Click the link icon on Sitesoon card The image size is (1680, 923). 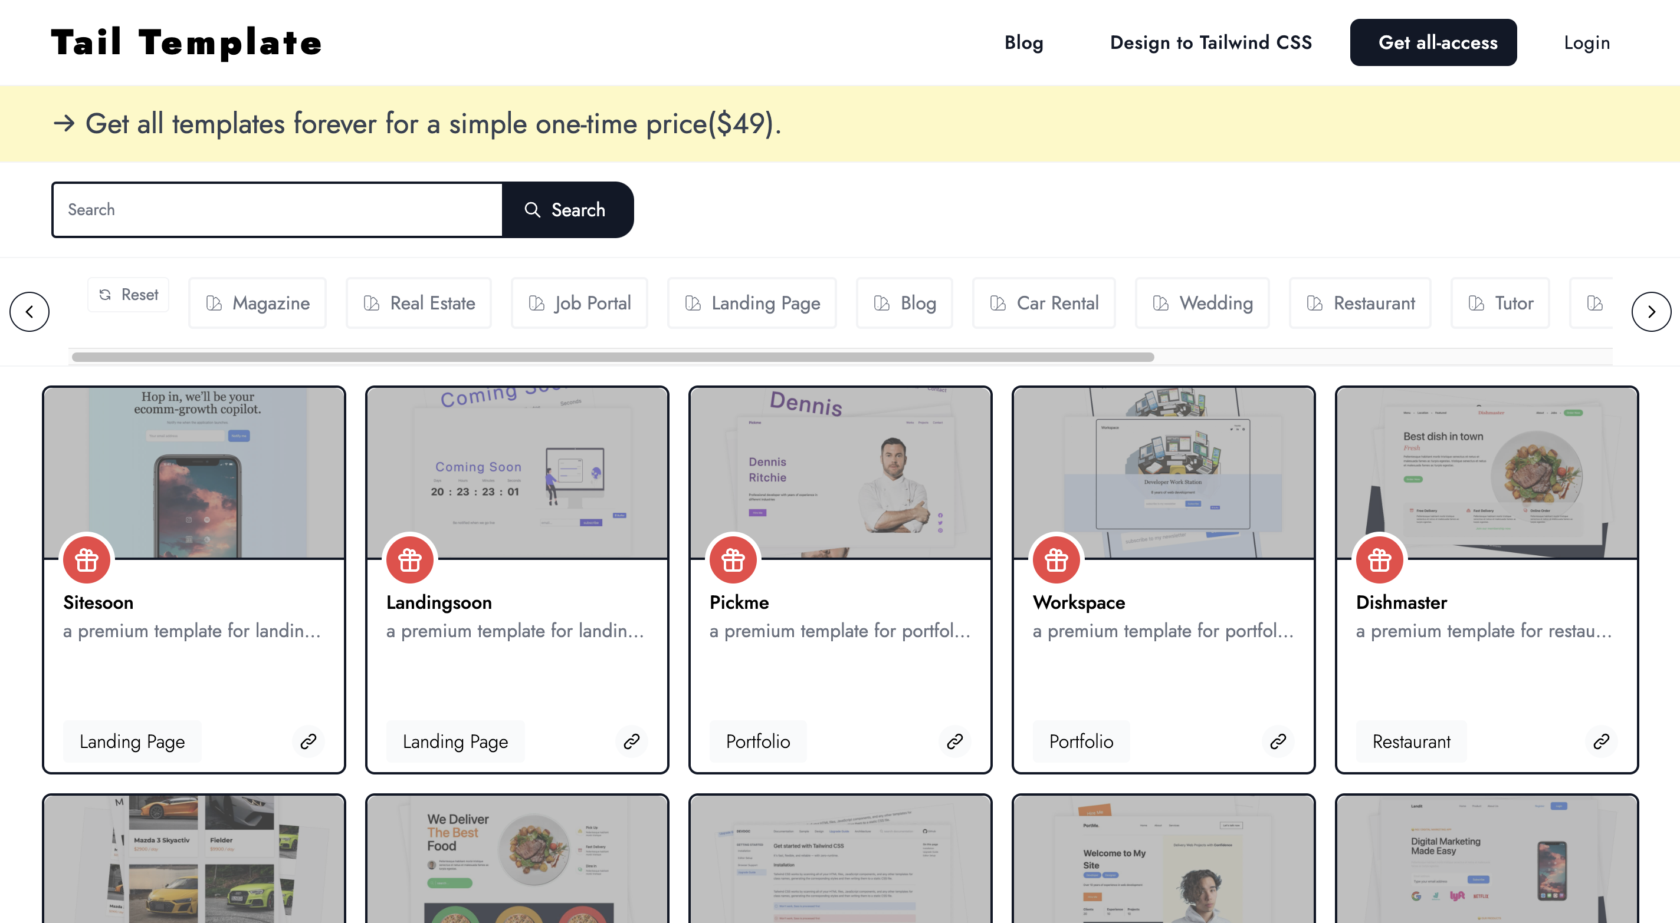point(308,741)
